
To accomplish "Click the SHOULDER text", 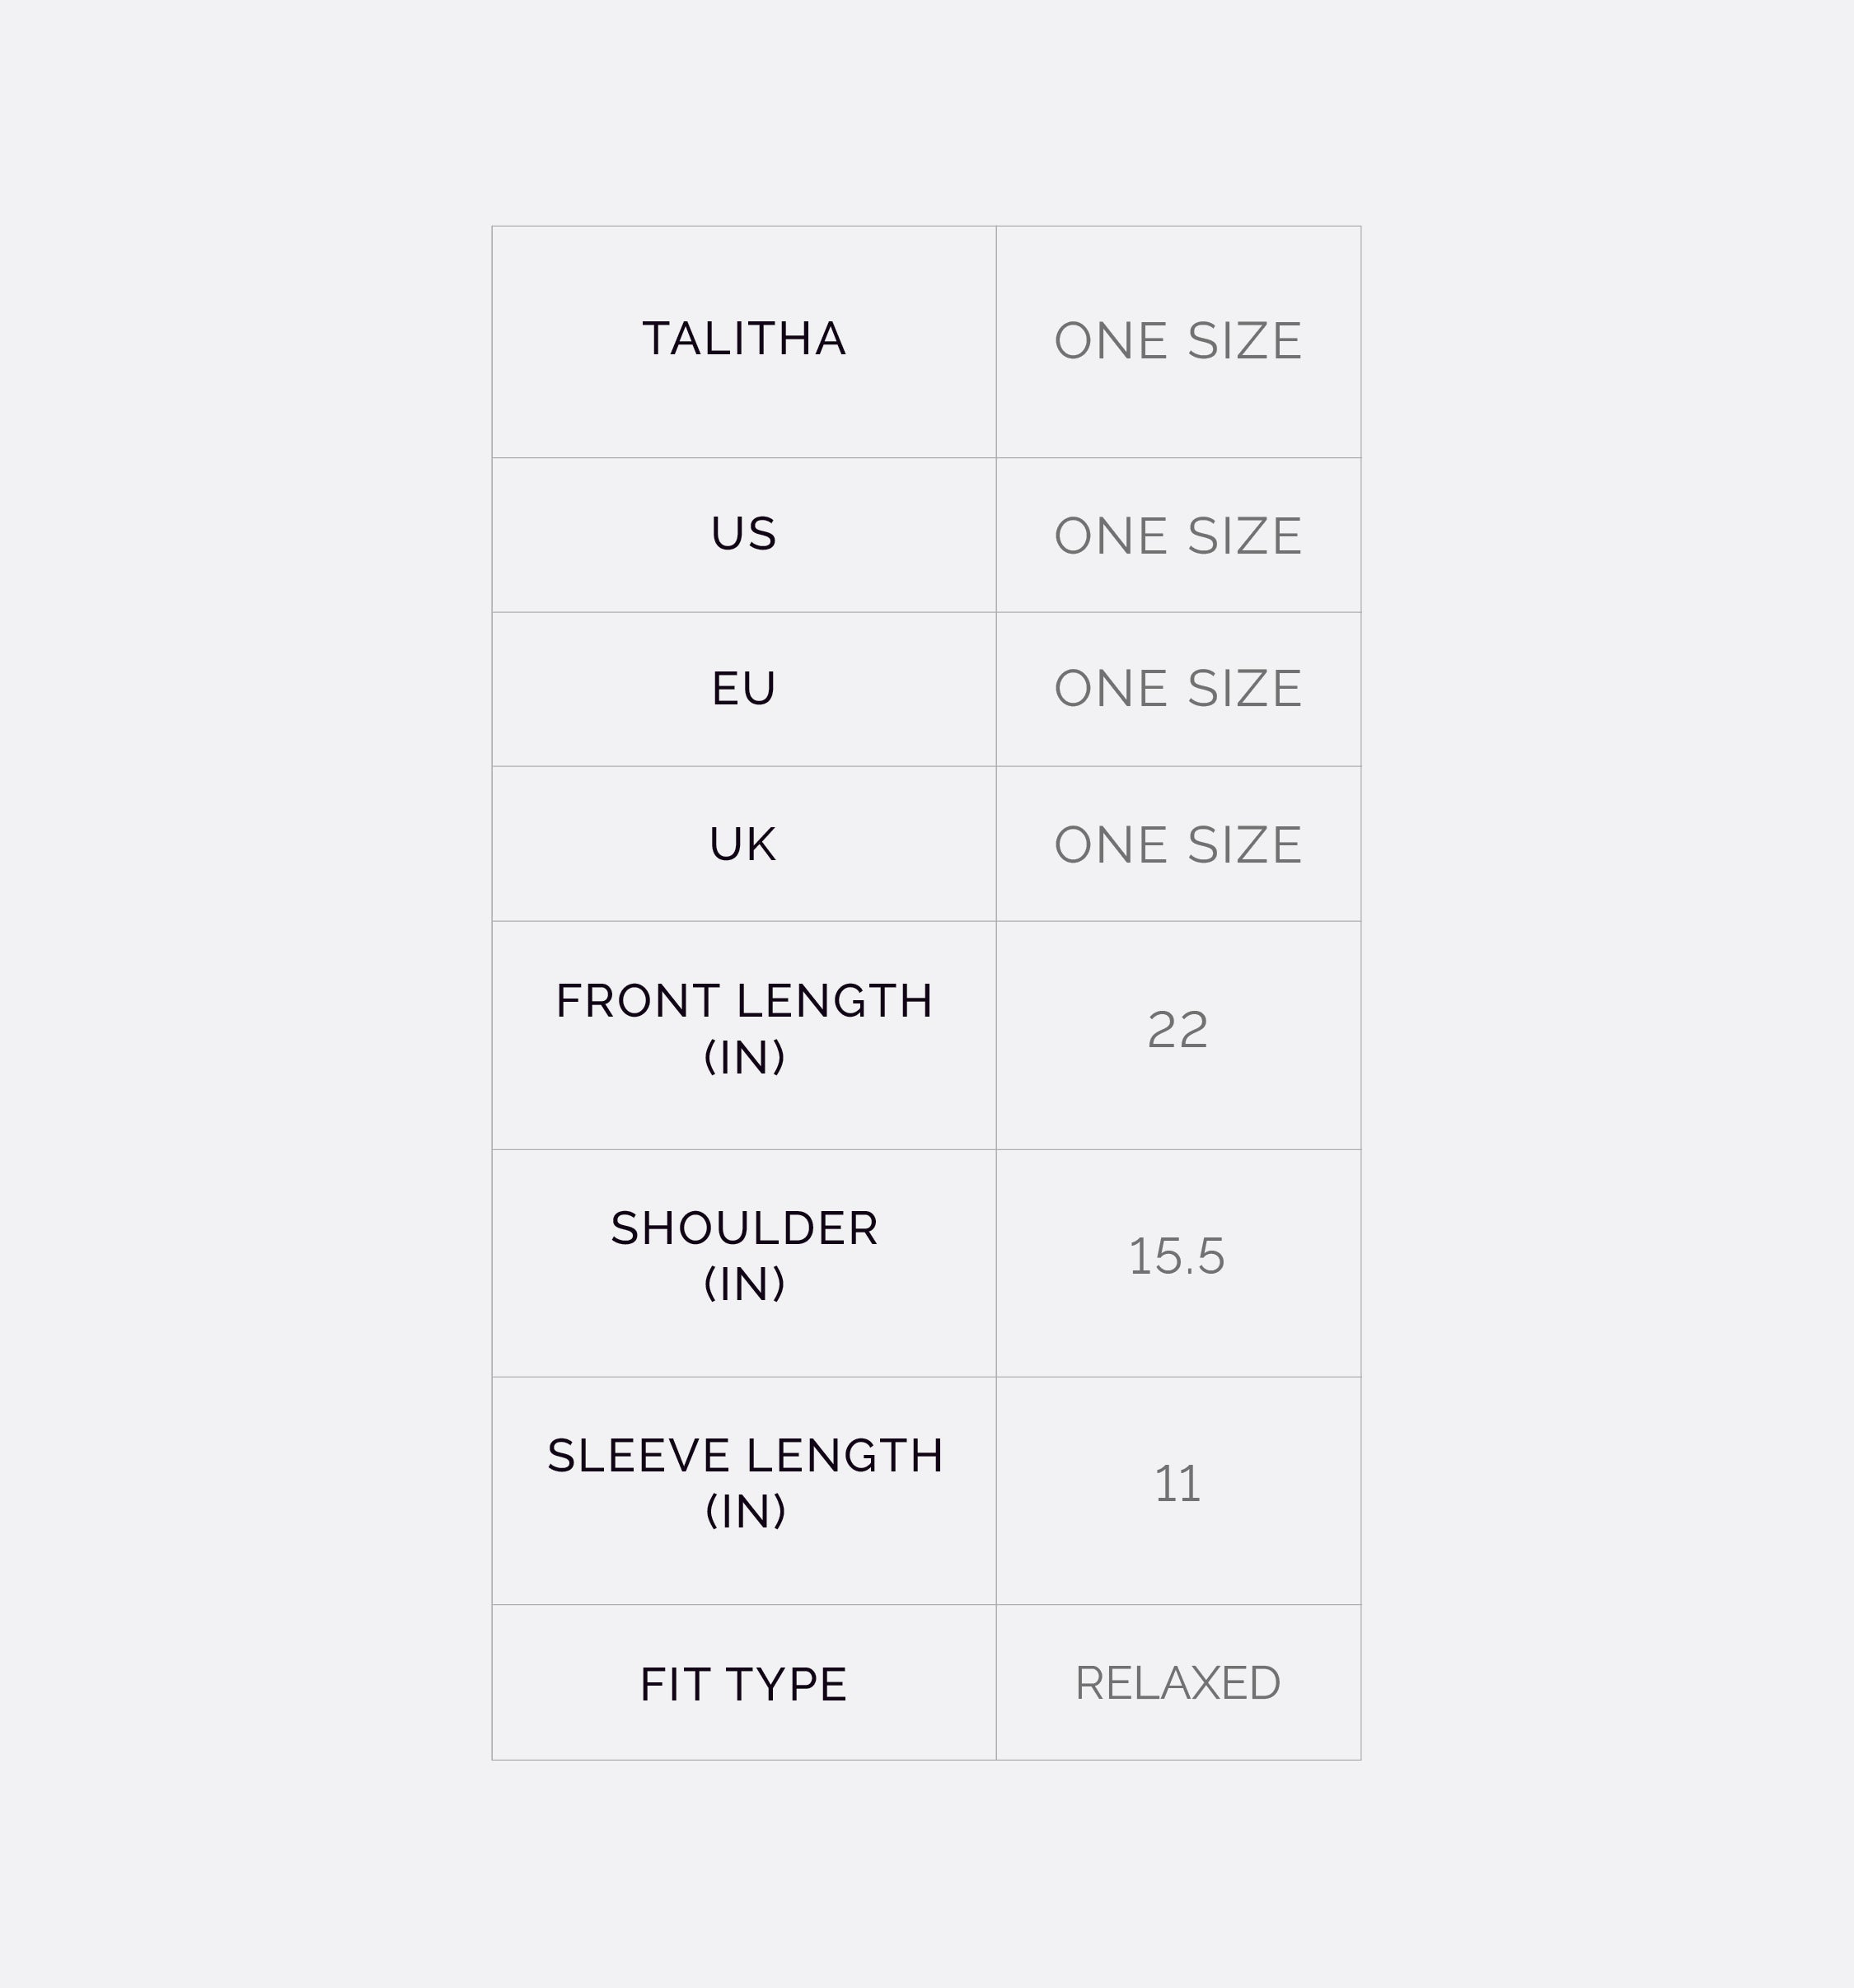I will [744, 1229].
